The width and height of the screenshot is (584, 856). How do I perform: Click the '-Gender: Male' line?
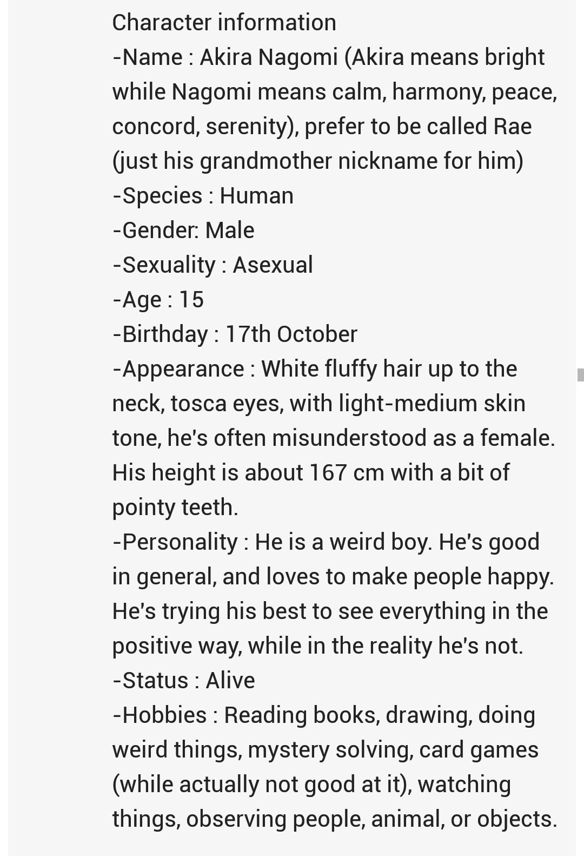pos(183,230)
